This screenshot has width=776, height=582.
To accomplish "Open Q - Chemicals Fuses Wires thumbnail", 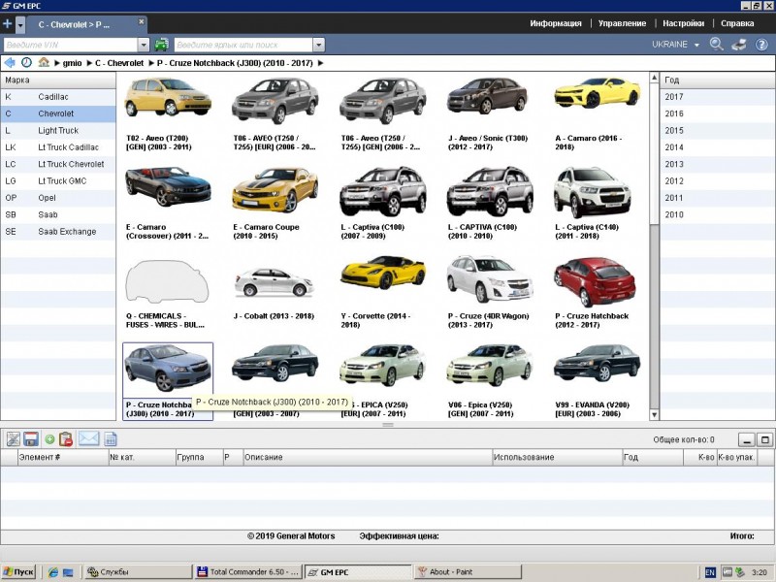I will (x=167, y=281).
